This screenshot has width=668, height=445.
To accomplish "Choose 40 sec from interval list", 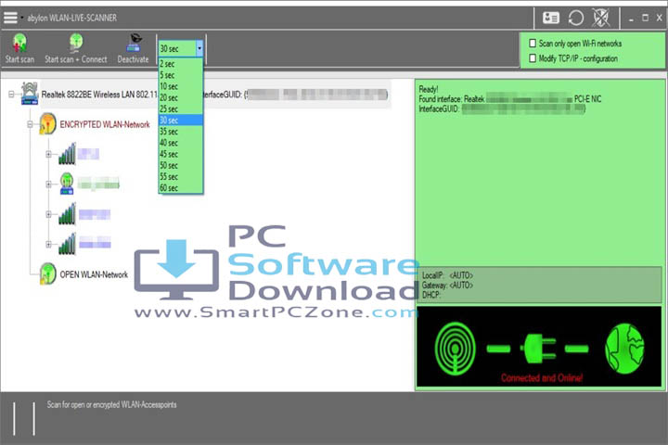I will coord(181,143).
